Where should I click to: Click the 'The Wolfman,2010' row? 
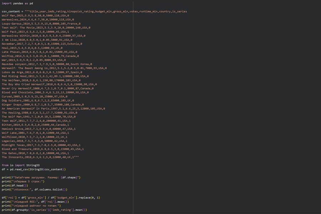(41, 81)
